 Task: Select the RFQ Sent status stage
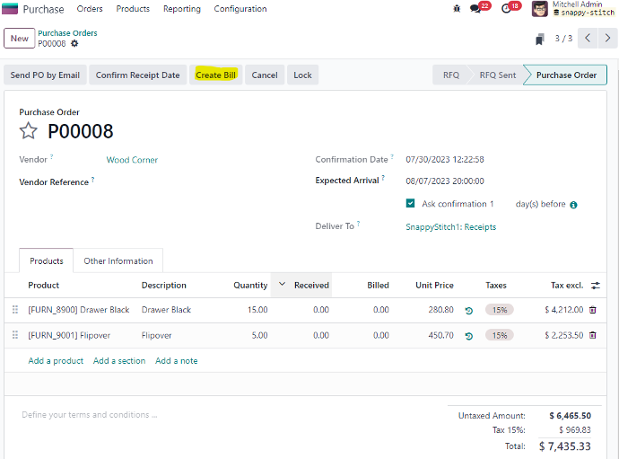497,75
